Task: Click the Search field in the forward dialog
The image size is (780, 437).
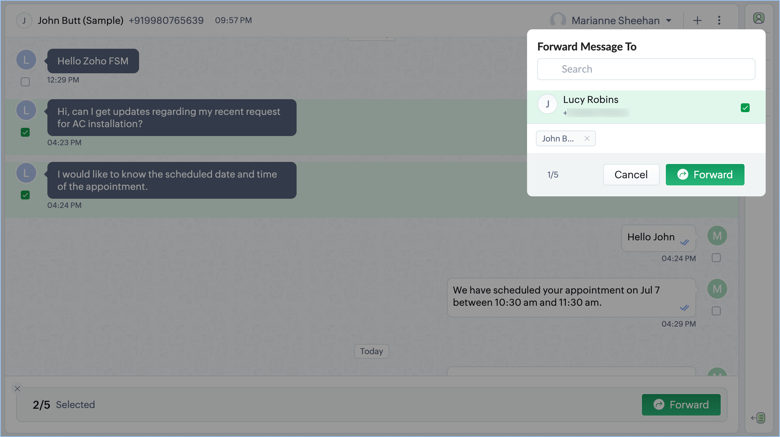Action: tap(646, 69)
